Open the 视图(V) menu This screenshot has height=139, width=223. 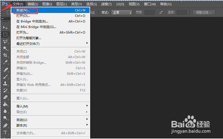coord(134,4)
